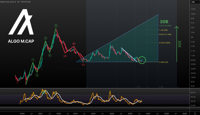Click Fibonacci level 0.236 (5.06B)
Viewport: 200px width, 115px height.
(164, 43)
